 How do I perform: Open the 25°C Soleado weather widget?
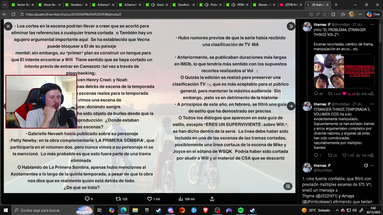pyautogui.click(x=316, y=210)
